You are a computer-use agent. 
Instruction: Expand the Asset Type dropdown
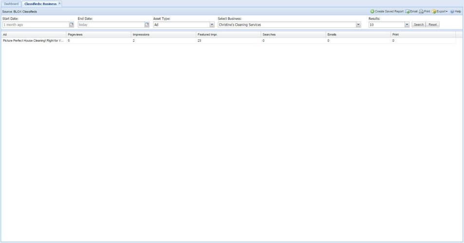[212, 25]
